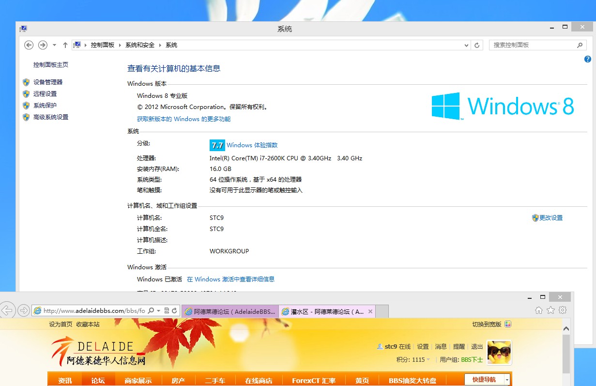The height and width of the screenshot is (386, 596).
Task: Open 房产 in the forum navigation bar
Action: 178,381
